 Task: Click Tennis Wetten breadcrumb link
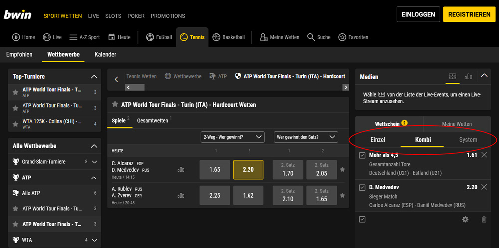point(142,76)
